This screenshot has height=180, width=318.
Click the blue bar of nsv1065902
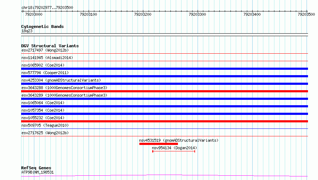164,69
